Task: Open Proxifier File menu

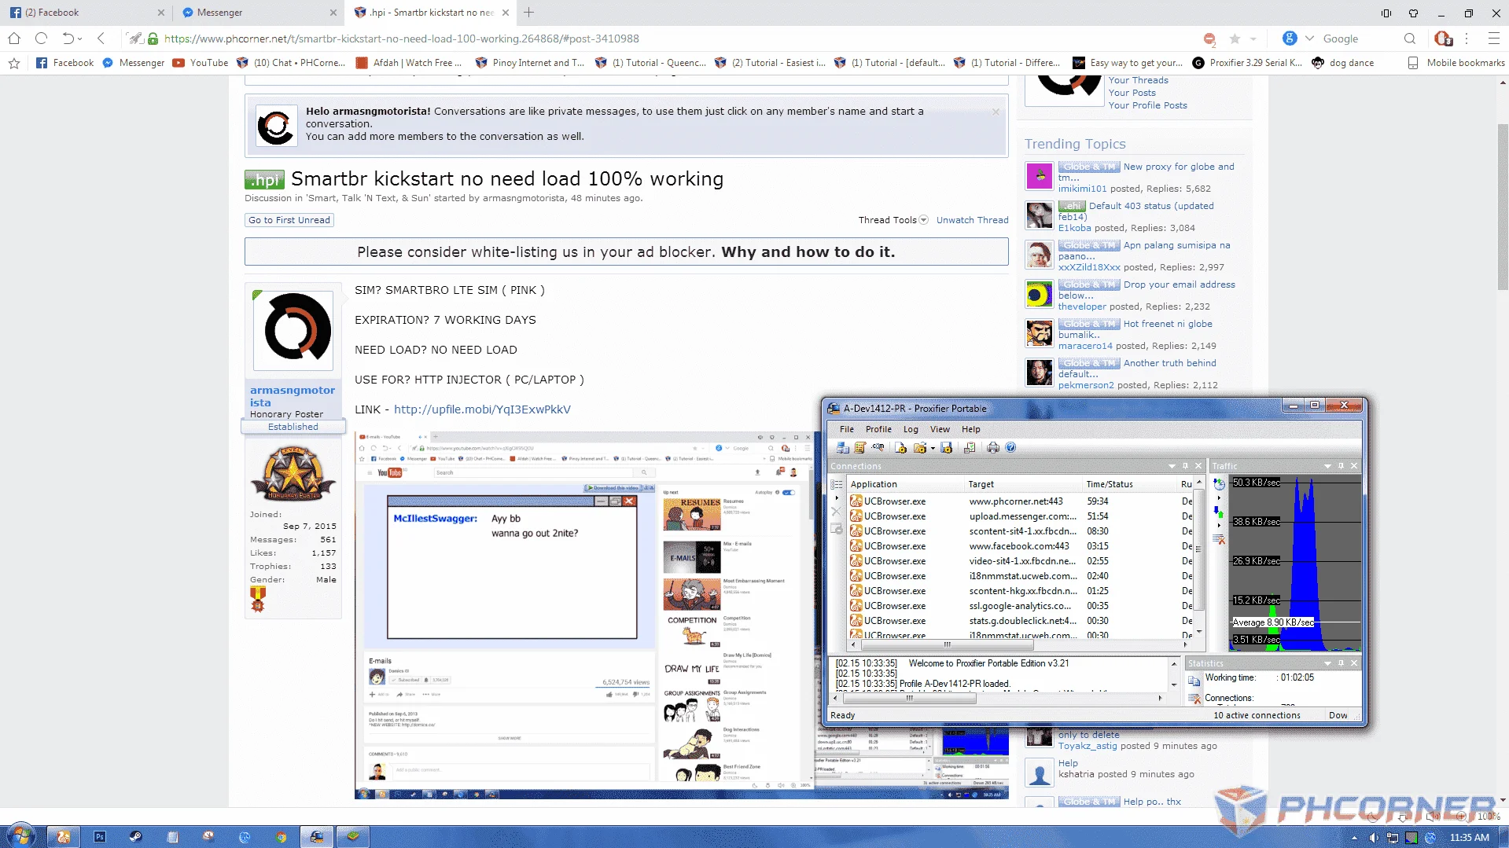Action: tap(846, 429)
